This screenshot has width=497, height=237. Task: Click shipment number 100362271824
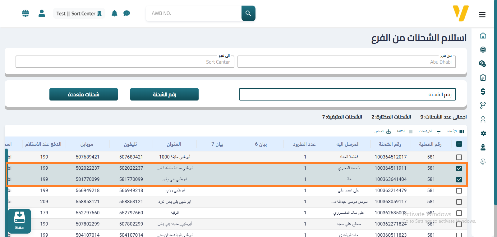[x=390, y=224]
